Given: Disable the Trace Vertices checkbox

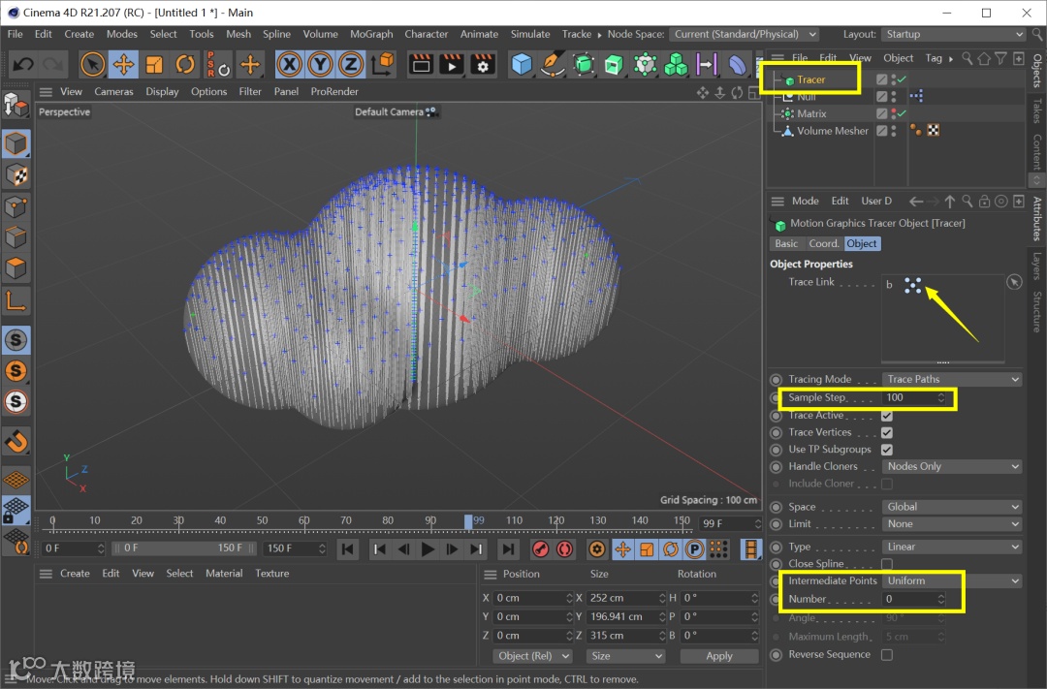Looking at the screenshot, I should click(x=886, y=432).
